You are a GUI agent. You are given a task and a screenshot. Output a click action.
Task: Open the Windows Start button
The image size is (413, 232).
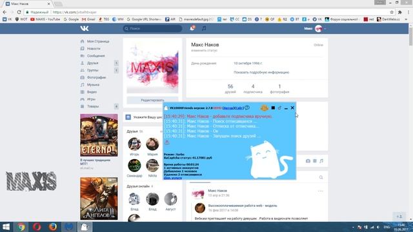(6, 227)
